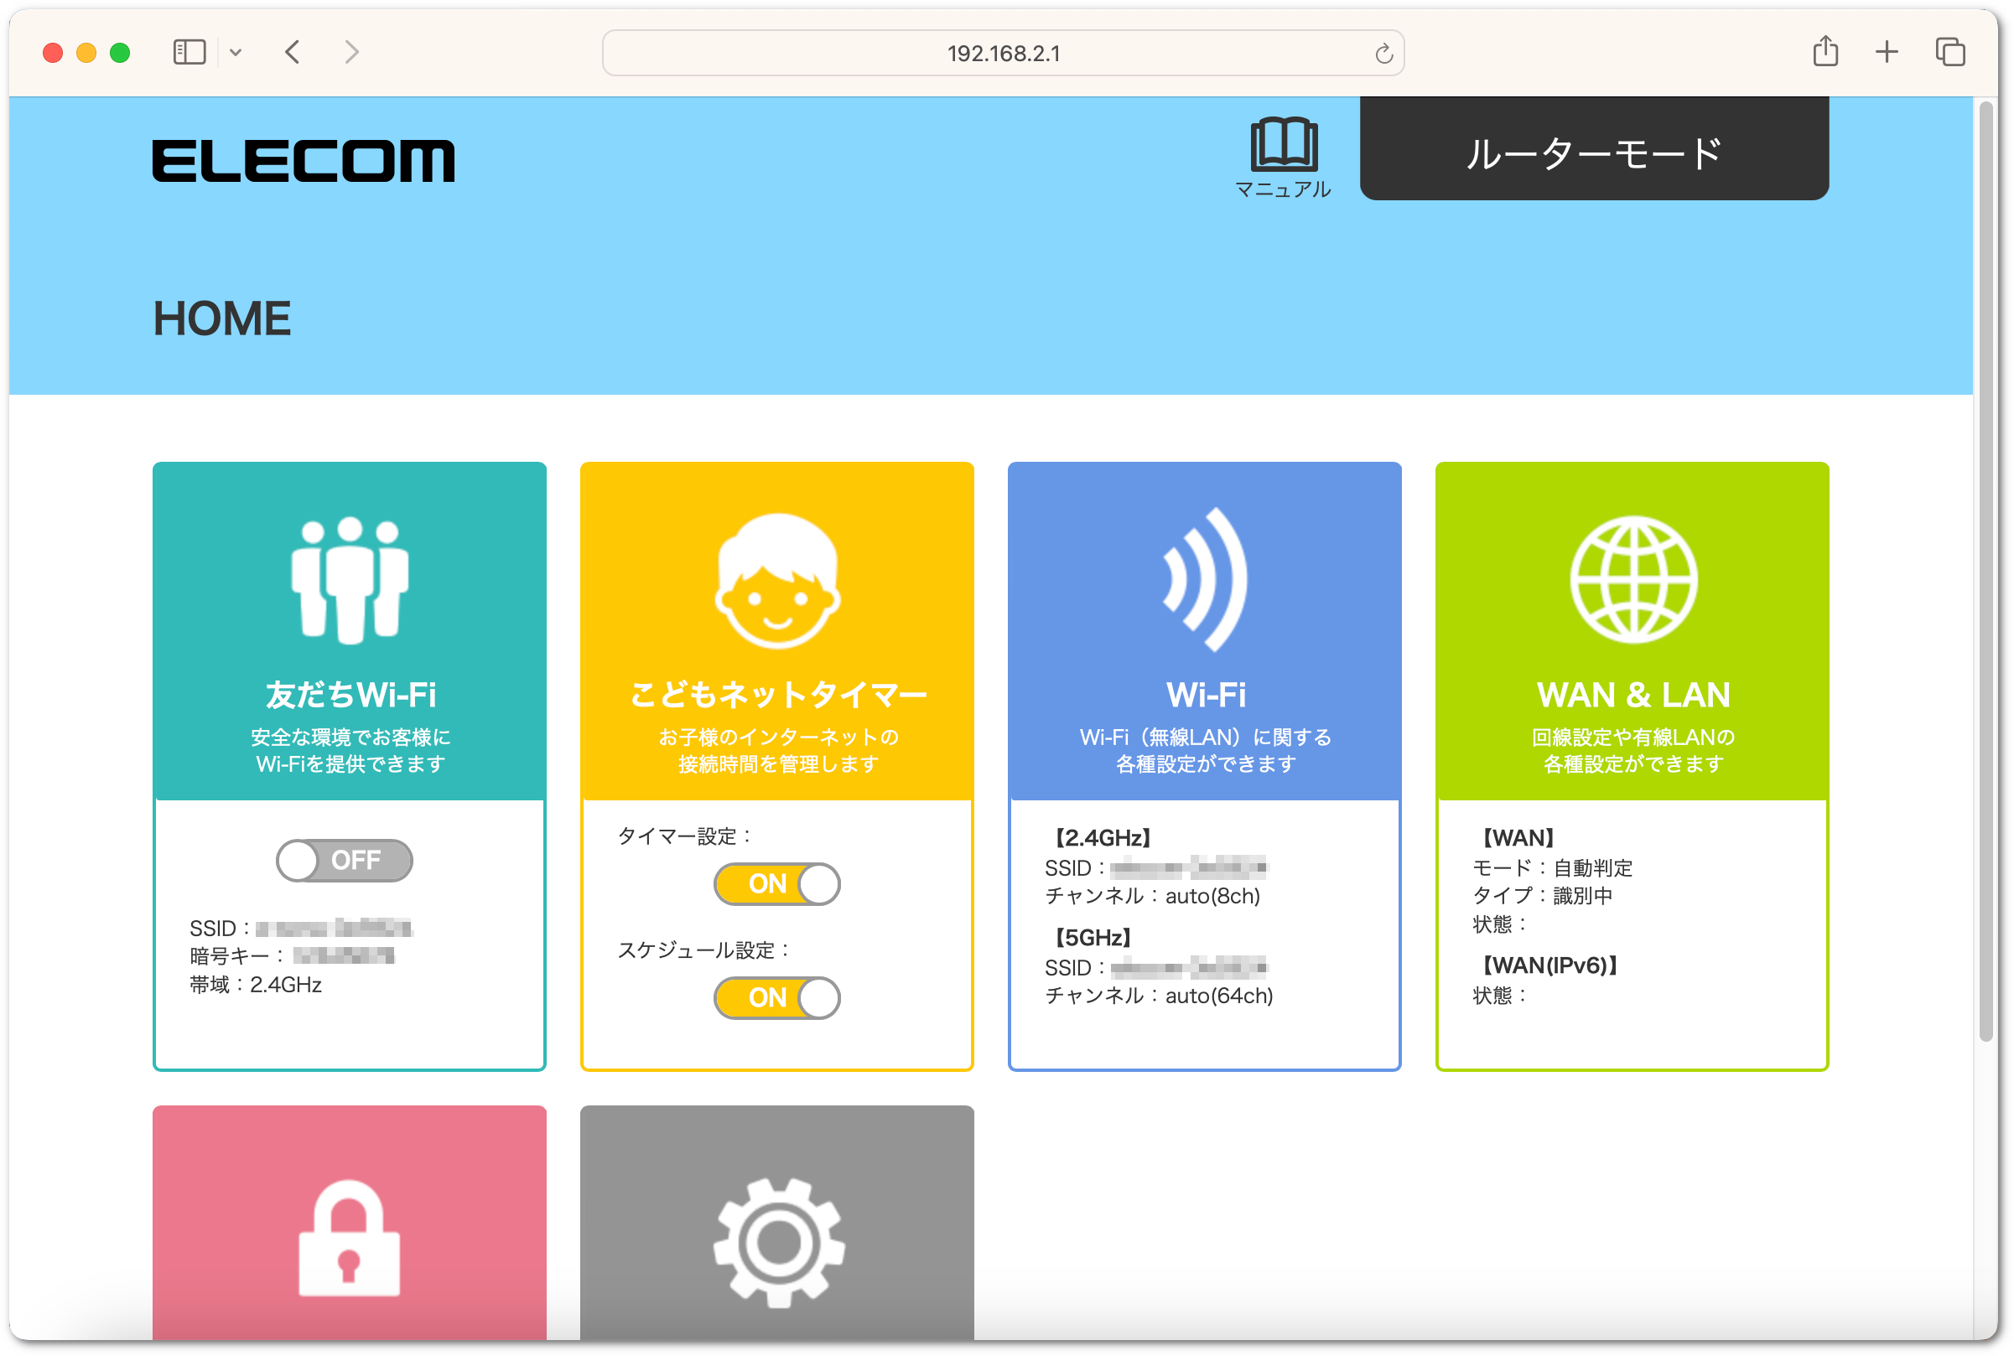Viewport: 2014px width, 1356px height.
Task: Show the tab overview
Action: coord(1950,53)
